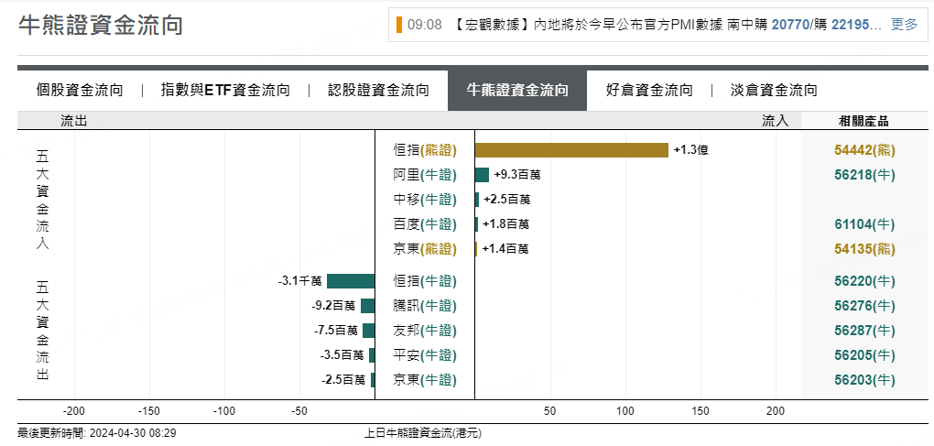This screenshot has height=446, width=934.
Task: Click the 22195 strike price link
Action: 849,25
